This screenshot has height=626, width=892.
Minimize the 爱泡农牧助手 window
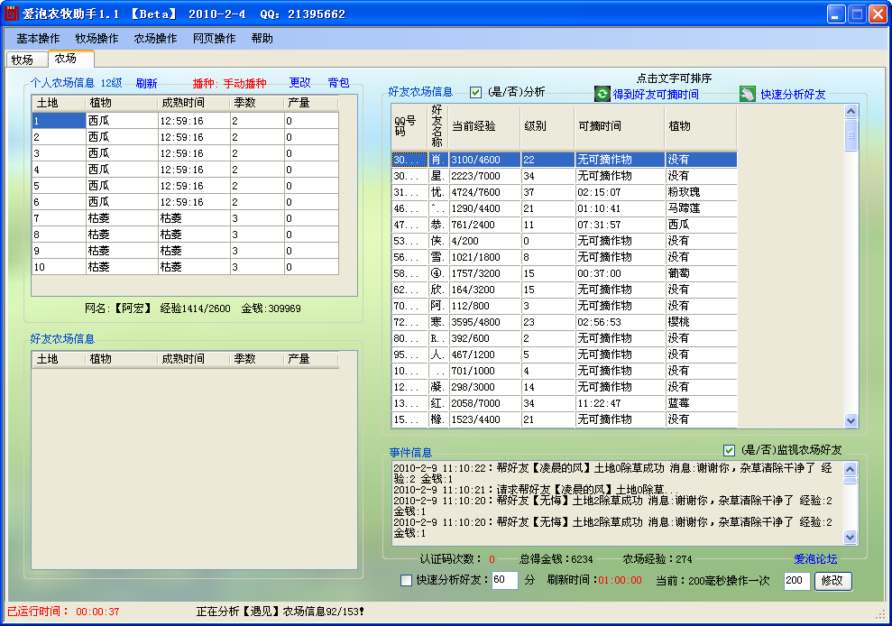click(x=836, y=14)
